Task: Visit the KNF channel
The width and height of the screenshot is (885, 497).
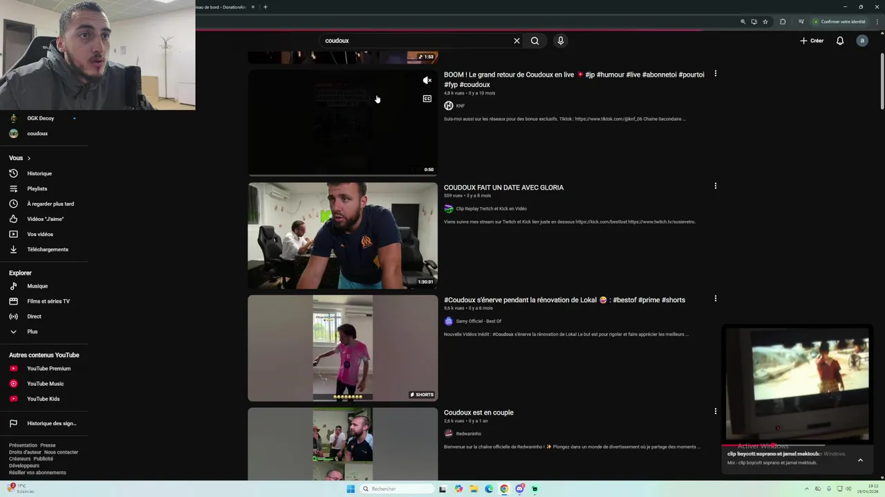Action: point(460,106)
